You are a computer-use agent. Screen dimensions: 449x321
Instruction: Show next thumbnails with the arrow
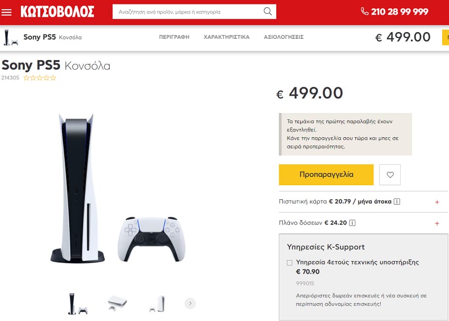click(190, 303)
